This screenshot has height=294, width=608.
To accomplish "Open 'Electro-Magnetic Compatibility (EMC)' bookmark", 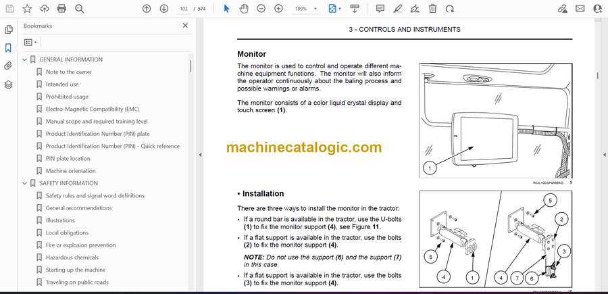I will click(x=93, y=109).
